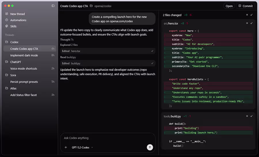
Task: Click the Create Codex app CTA header title
Action: tap(74, 6)
